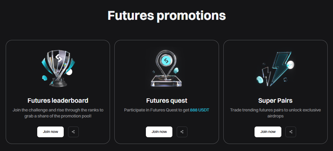
Task: Hit Join now for Super Pairs
Action: 268,132
